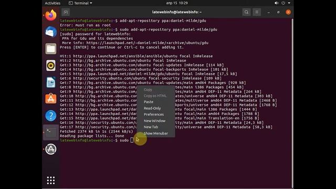Open Firefox from the dock
The image size is (336, 189).
click(x=51, y=15)
